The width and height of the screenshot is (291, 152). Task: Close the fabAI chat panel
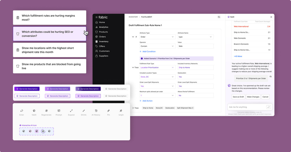click(271, 17)
